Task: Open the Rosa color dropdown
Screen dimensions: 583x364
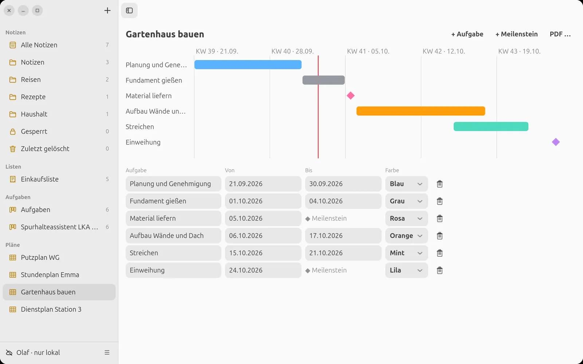Action: click(x=406, y=218)
